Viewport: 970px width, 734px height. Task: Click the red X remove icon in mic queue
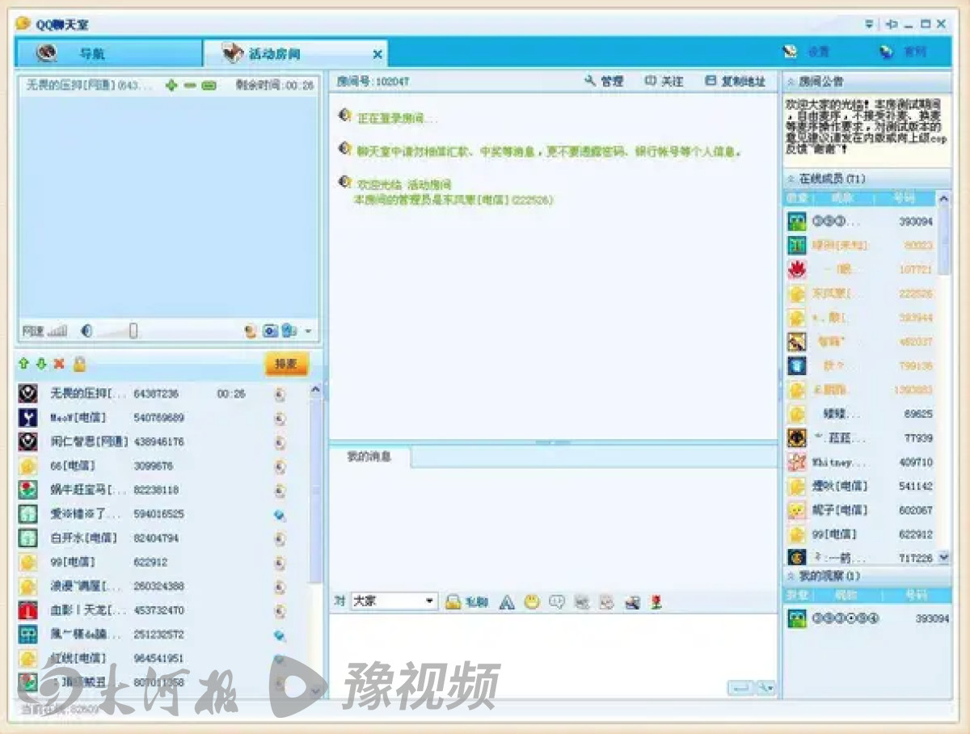(x=59, y=365)
